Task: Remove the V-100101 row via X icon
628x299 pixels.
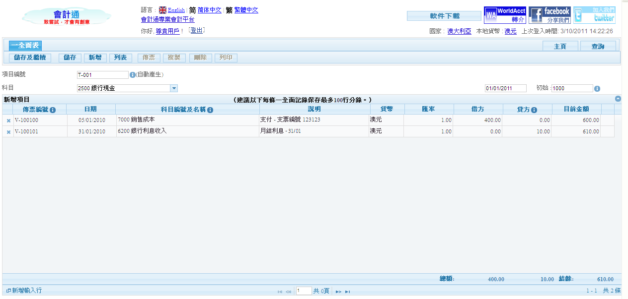Action: (x=8, y=132)
